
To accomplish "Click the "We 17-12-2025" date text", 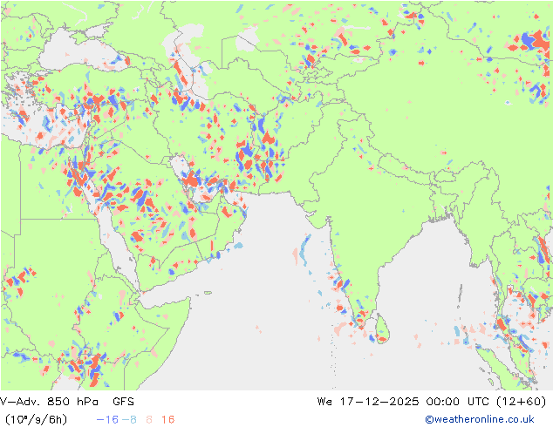I will 368,401.
